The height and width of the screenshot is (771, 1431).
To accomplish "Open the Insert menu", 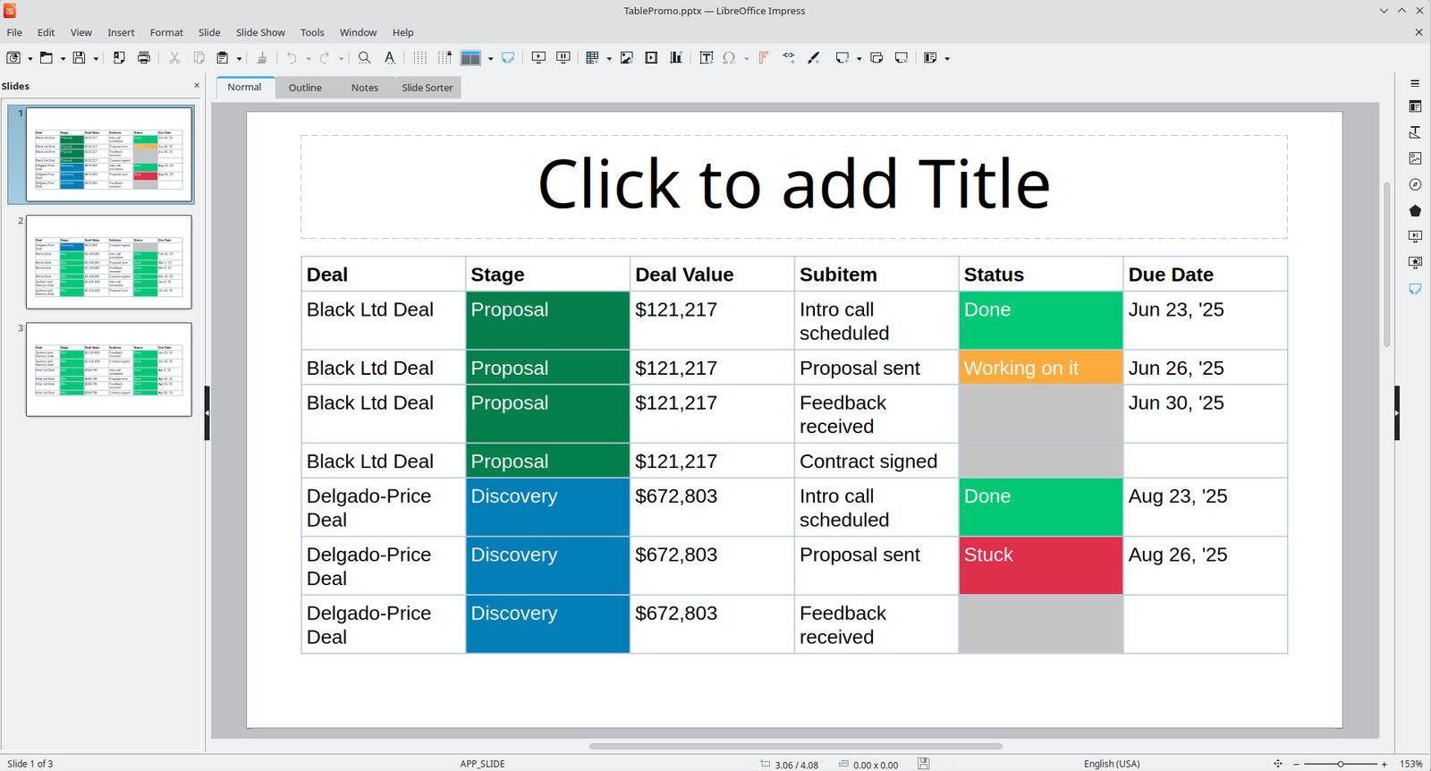I will coord(121,32).
